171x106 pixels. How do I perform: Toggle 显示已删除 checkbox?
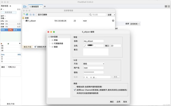pyautogui.click(x=36, y=14)
